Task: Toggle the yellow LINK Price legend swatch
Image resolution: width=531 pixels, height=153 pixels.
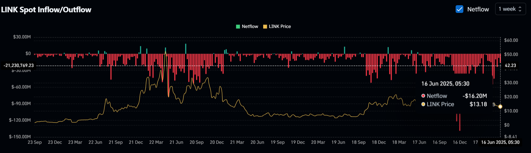Action: point(265,26)
